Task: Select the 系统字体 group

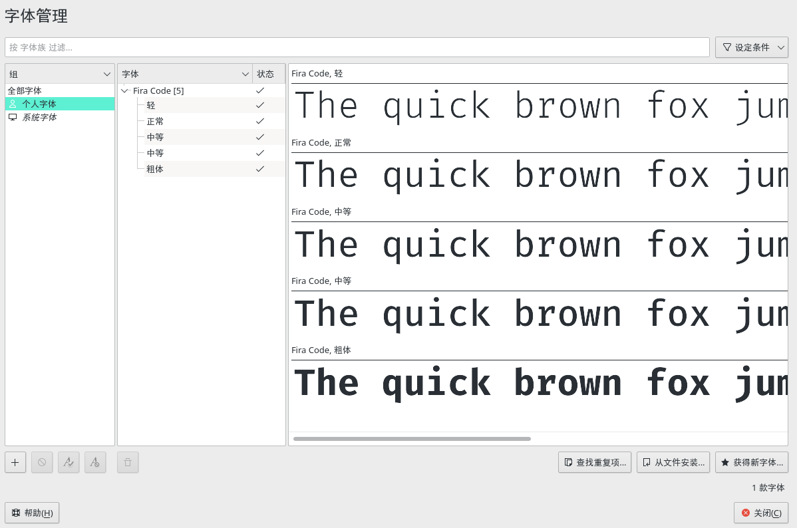Action: coord(60,117)
